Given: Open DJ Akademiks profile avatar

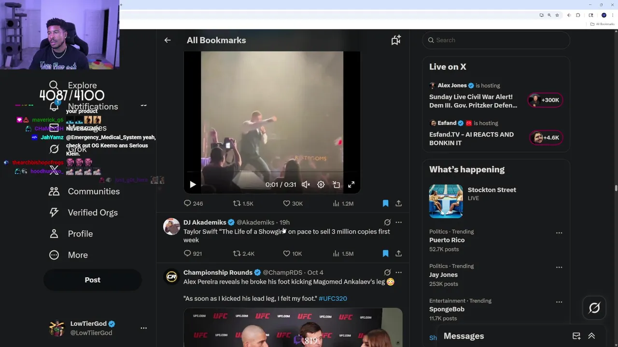Looking at the screenshot, I should click(x=171, y=227).
